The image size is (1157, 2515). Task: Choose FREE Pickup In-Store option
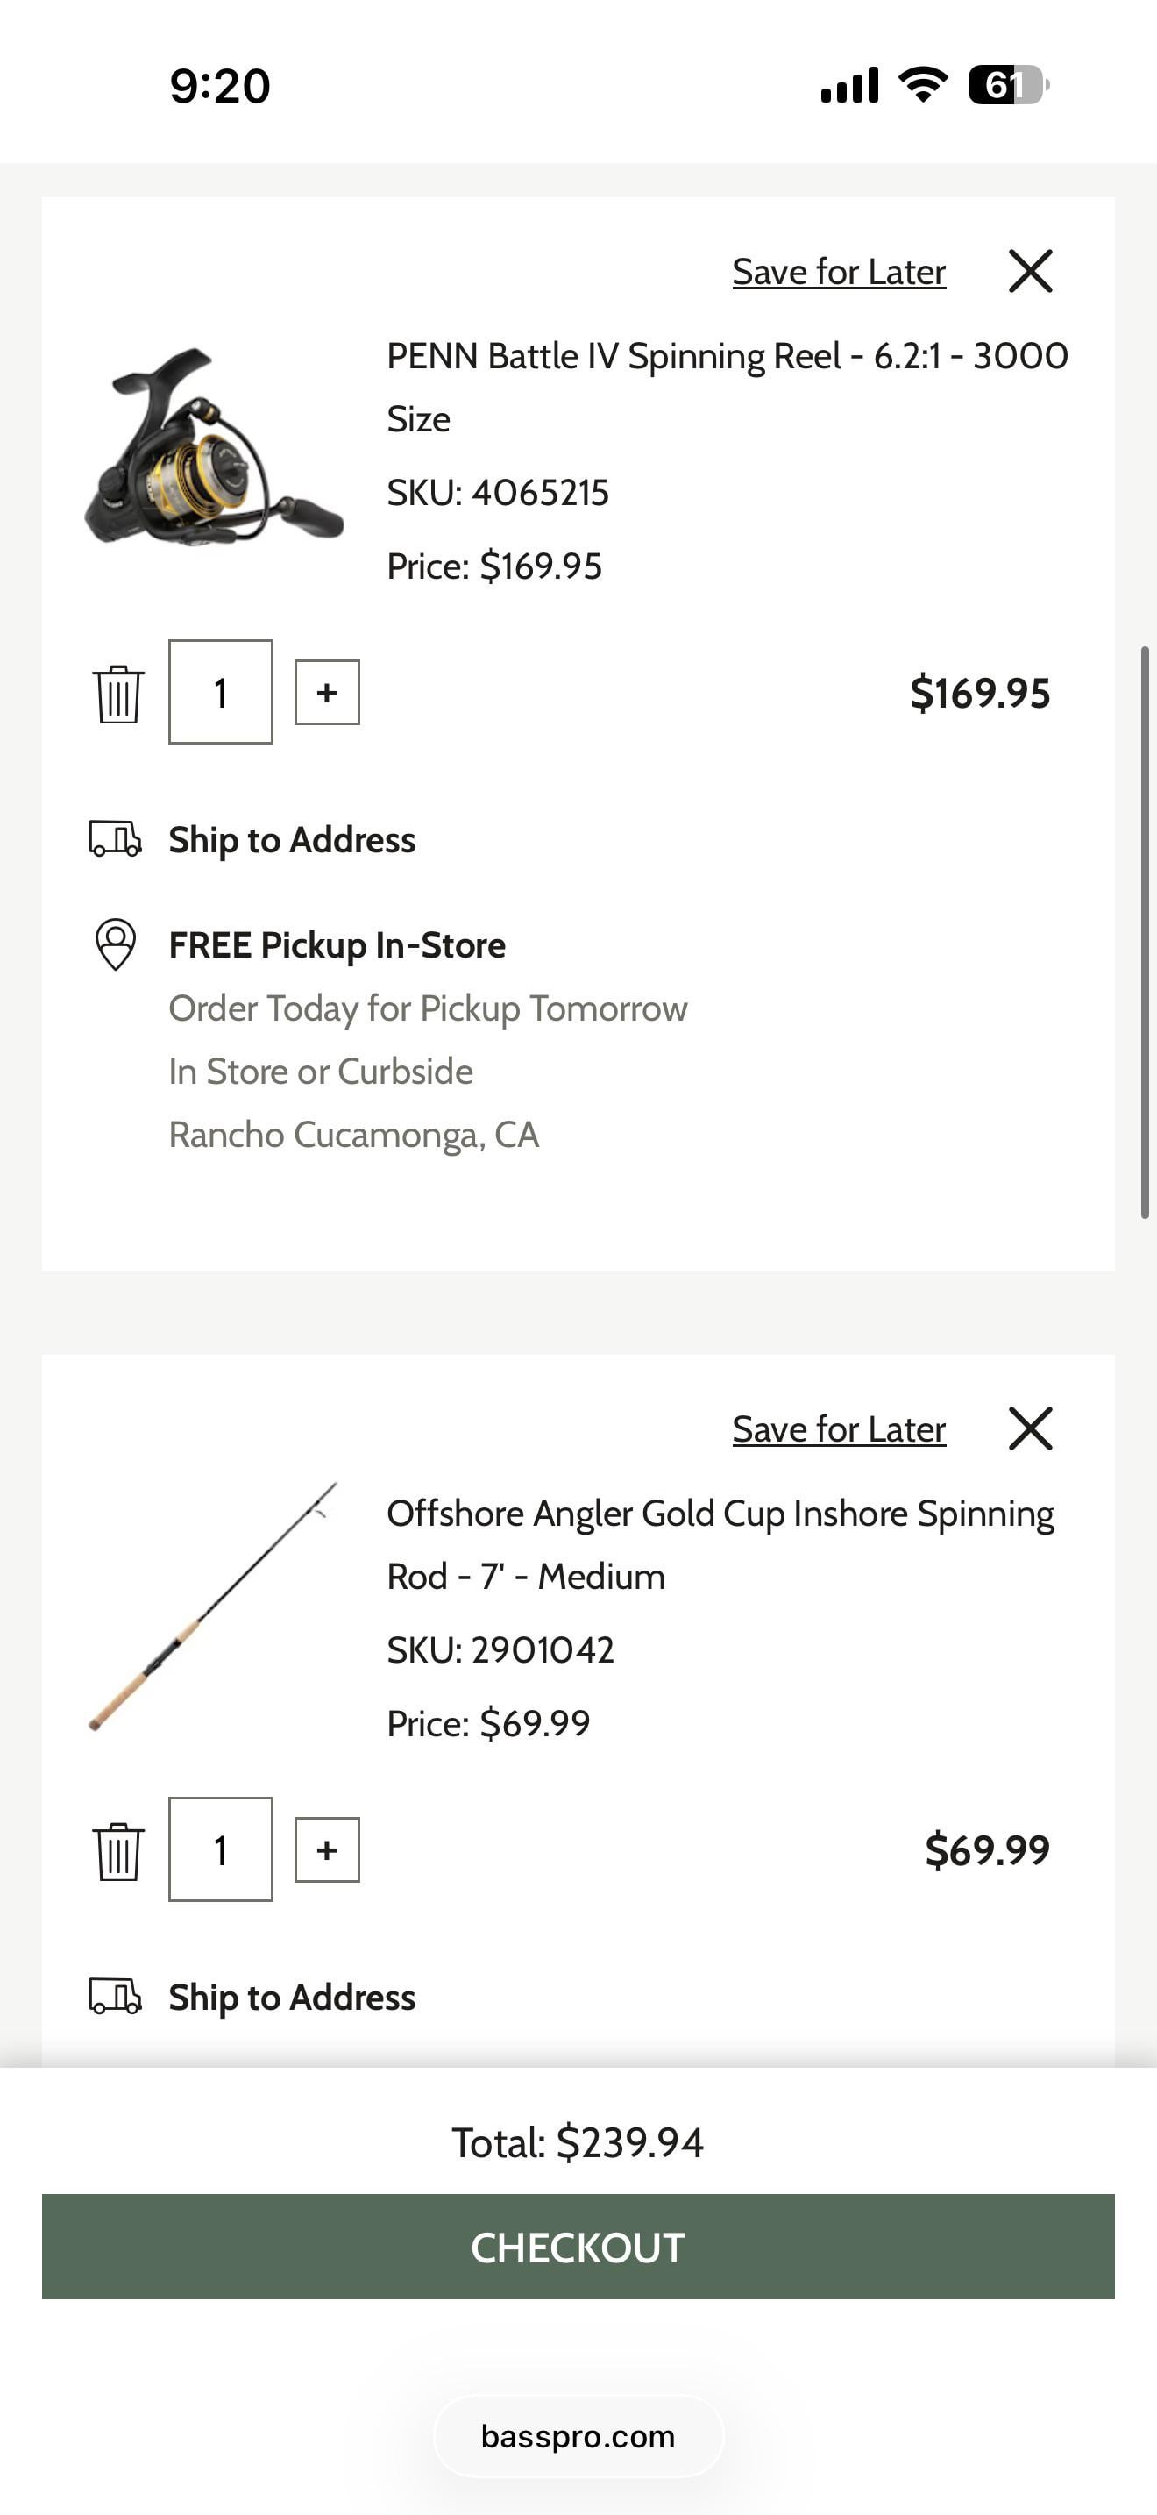(337, 945)
